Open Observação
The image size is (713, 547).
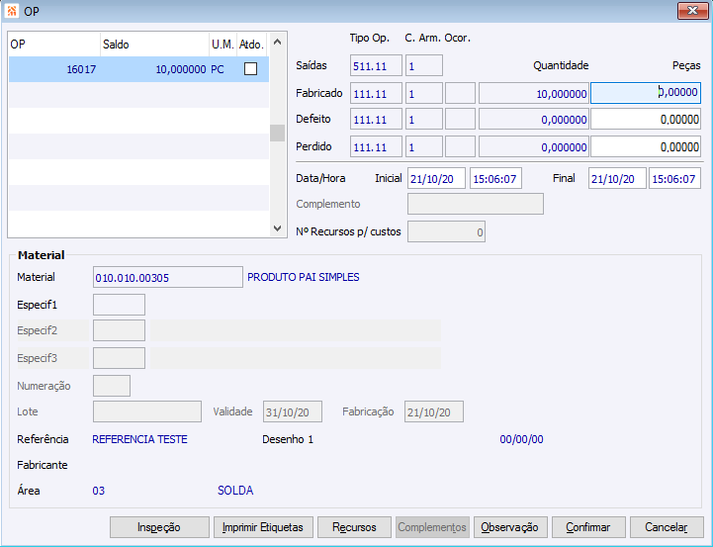pyautogui.click(x=510, y=527)
